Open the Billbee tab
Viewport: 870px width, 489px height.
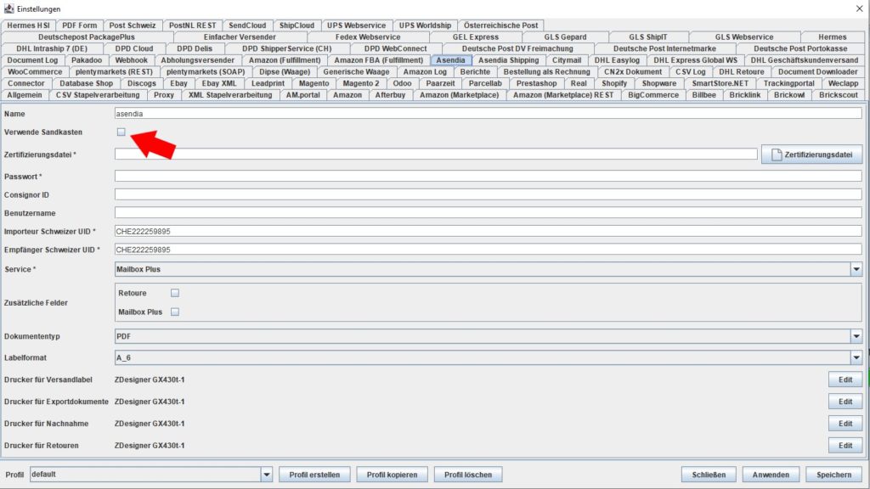point(704,95)
